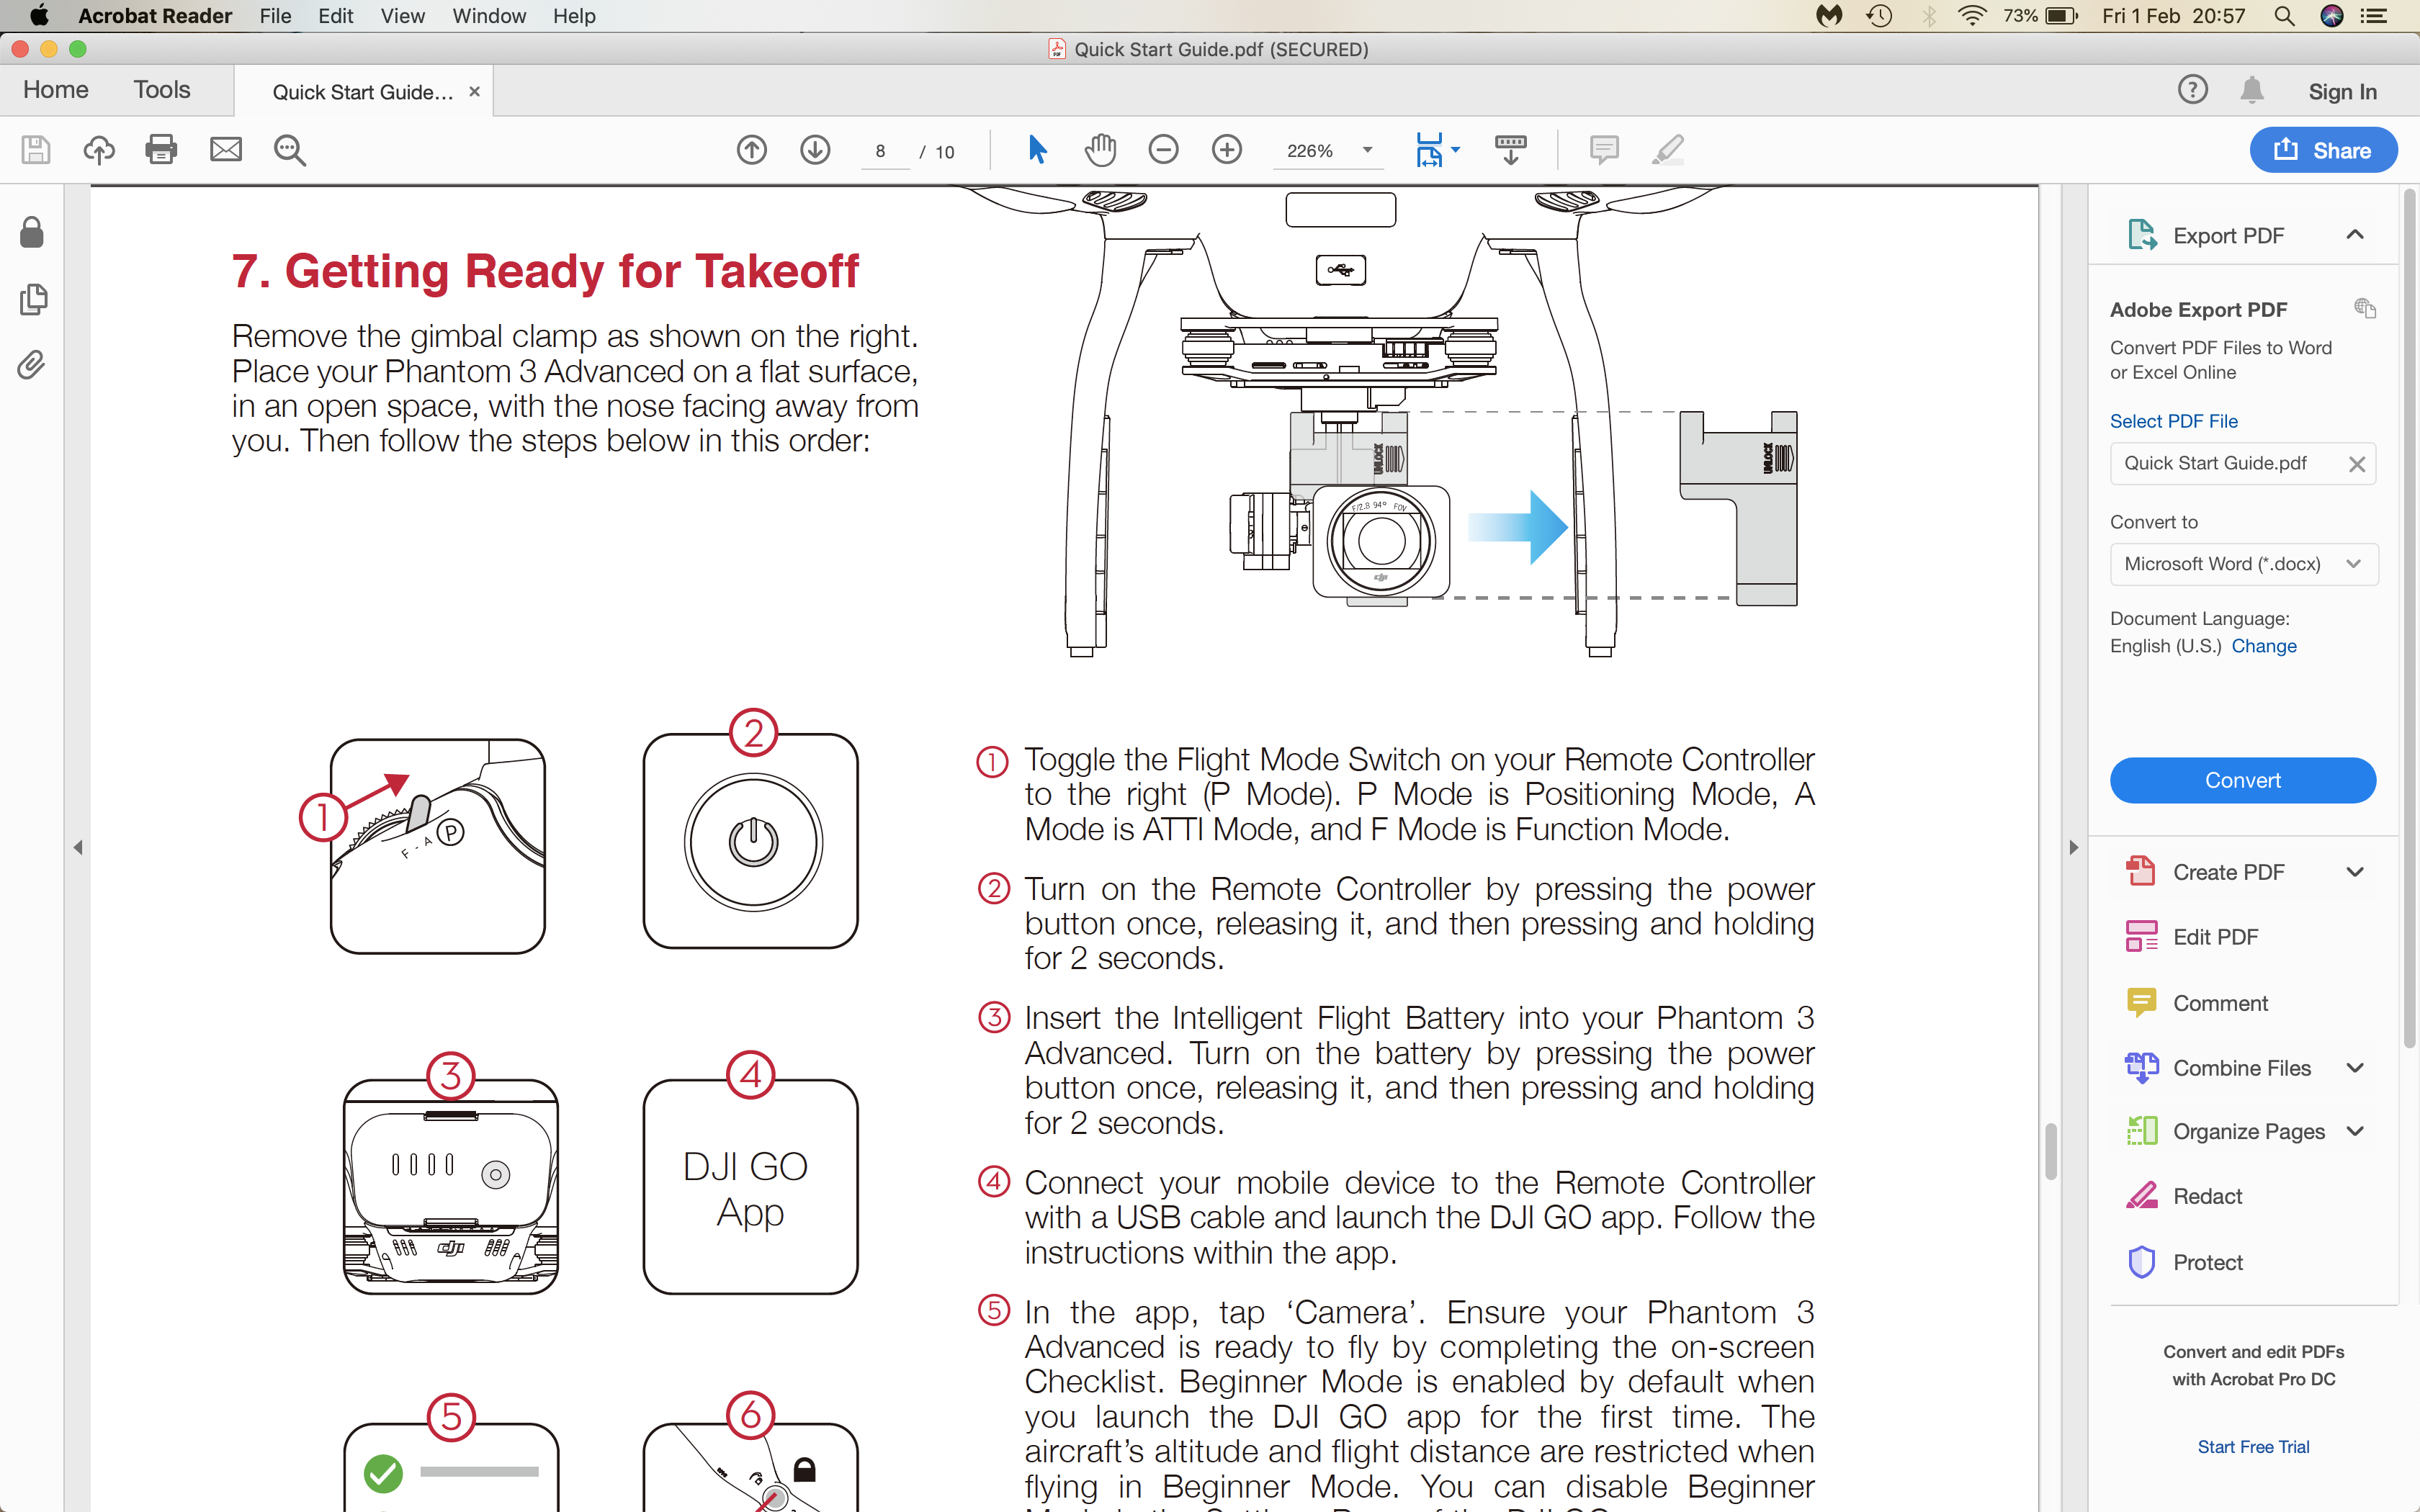Screen dimensions: 2420x1512
Task: Zoom in with plus icon
Action: (x=1227, y=150)
